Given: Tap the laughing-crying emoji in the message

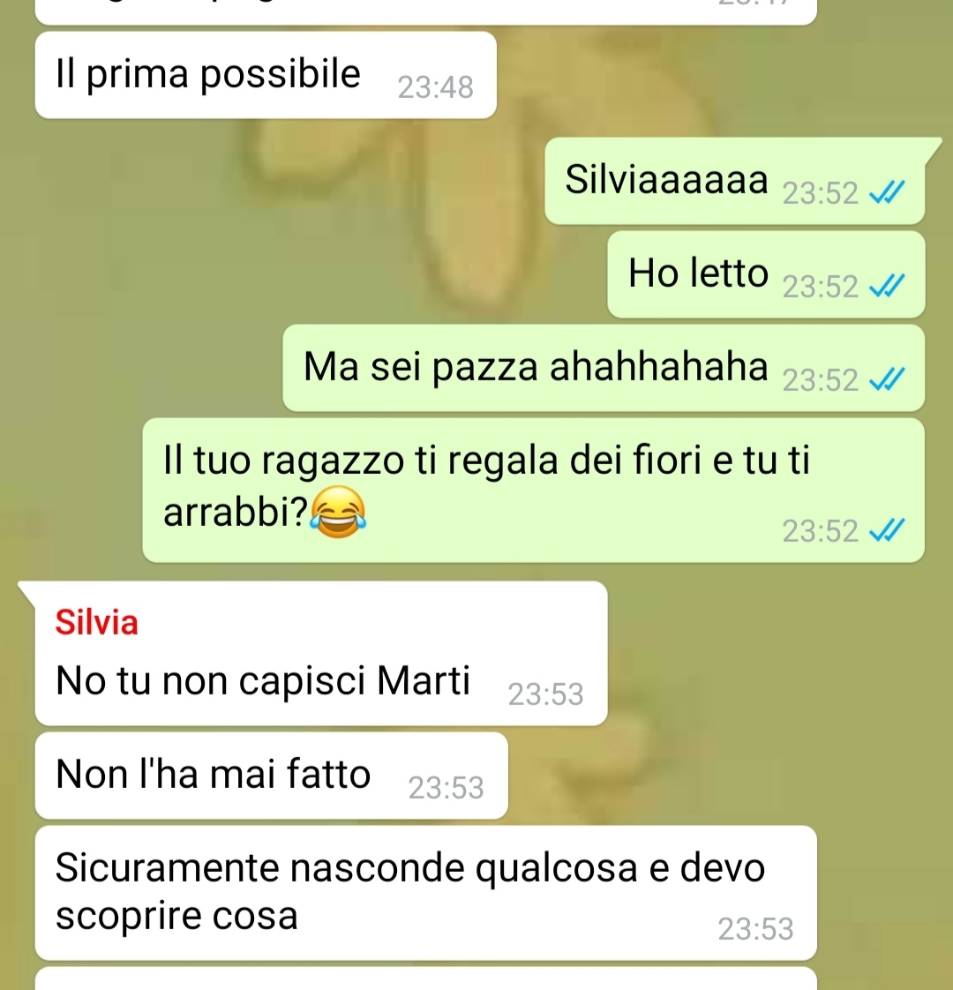Looking at the screenshot, I should pyautogui.click(x=338, y=512).
